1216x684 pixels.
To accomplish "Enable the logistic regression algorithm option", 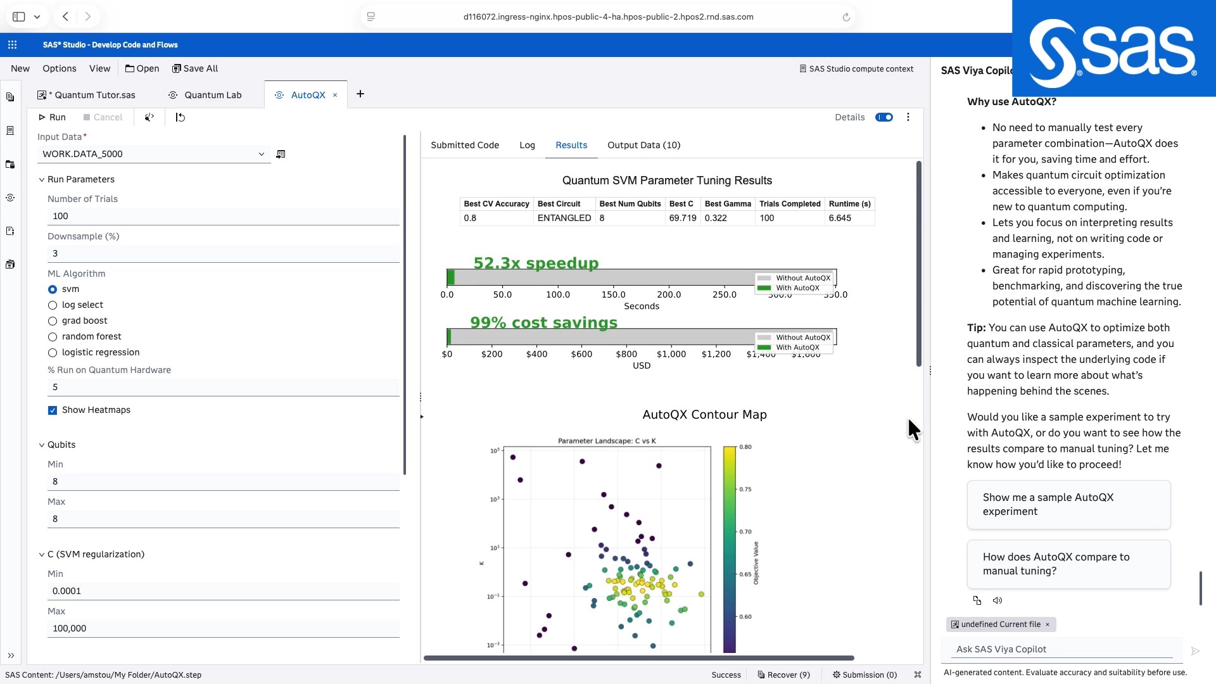I will 52,353.
